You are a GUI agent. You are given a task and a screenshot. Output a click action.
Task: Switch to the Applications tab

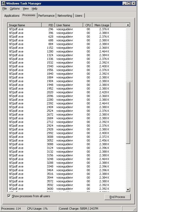(12, 16)
